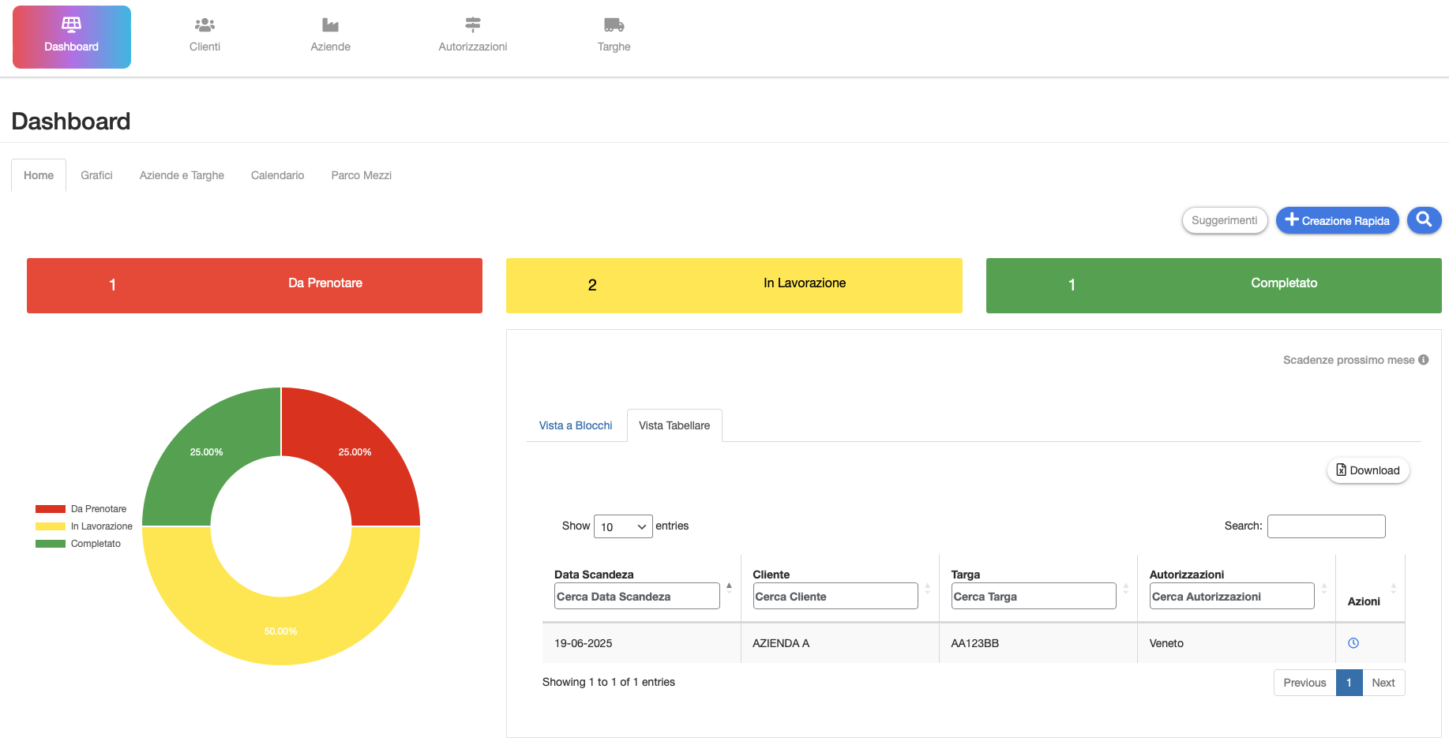The image size is (1449, 745).
Task: Open Autorizzazioni signpost icon
Action: click(472, 25)
